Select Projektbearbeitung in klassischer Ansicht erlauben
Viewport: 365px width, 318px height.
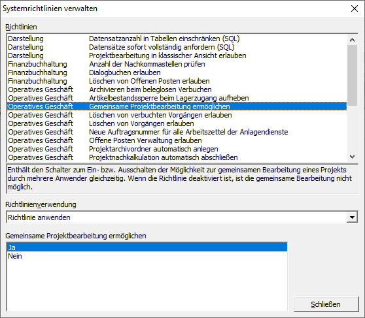pyautogui.click(x=177, y=56)
